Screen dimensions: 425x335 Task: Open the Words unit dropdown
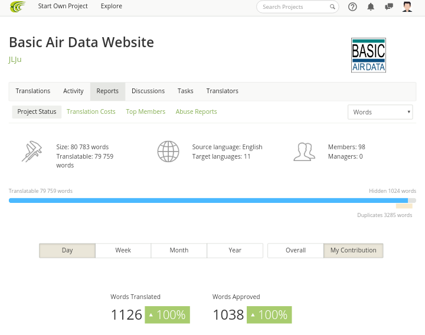380,112
